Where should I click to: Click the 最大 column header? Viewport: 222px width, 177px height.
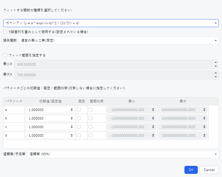coord(183,101)
